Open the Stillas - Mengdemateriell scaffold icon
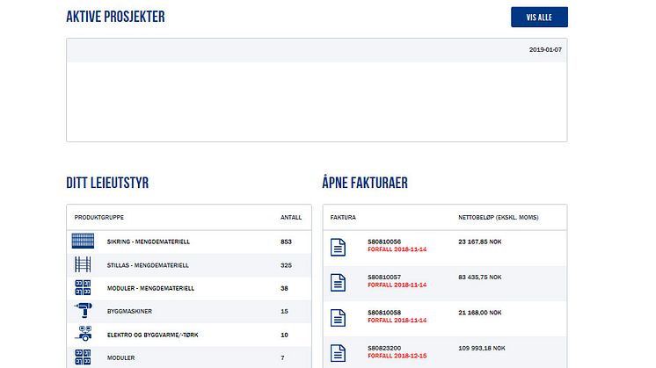The width and height of the screenshot is (656, 368). click(x=83, y=264)
